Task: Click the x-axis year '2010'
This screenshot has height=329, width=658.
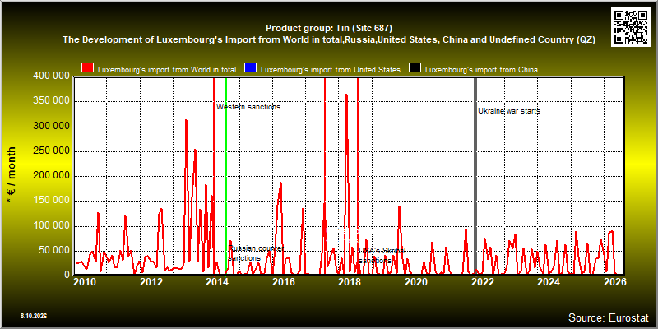Action: 85,282
